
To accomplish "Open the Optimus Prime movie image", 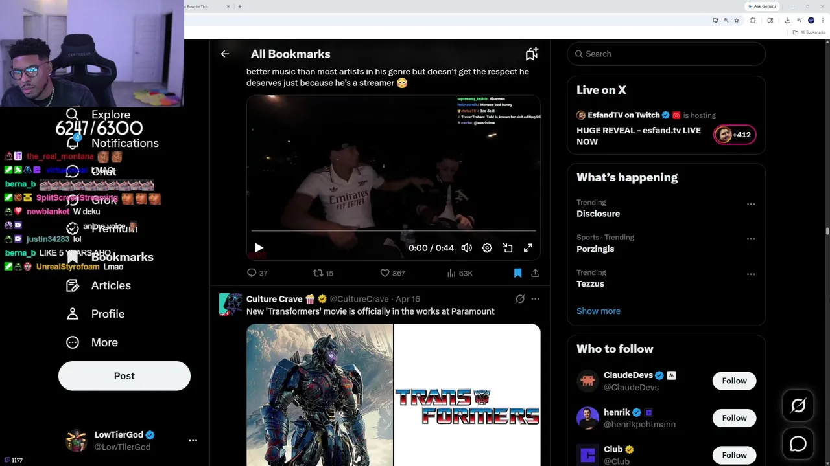I will [x=320, y=395].
